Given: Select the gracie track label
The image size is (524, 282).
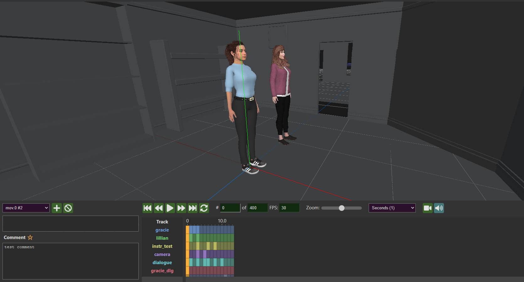Looking at the screenshot, I should (x=162, y=230).
